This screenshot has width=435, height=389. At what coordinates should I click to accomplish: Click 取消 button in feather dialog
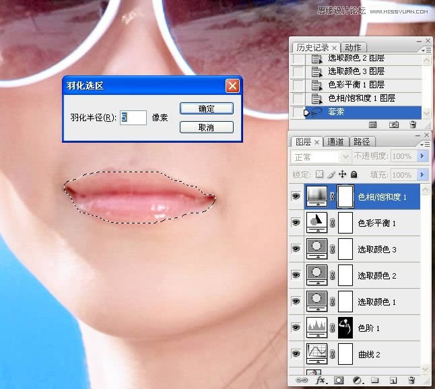click(x=207, y=127)
